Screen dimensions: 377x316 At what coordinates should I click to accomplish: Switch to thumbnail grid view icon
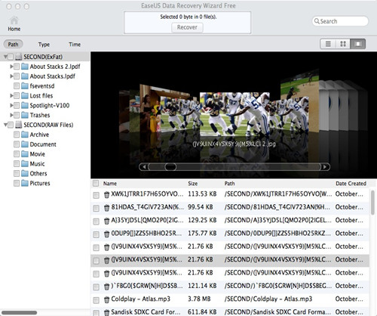(343, 44)
